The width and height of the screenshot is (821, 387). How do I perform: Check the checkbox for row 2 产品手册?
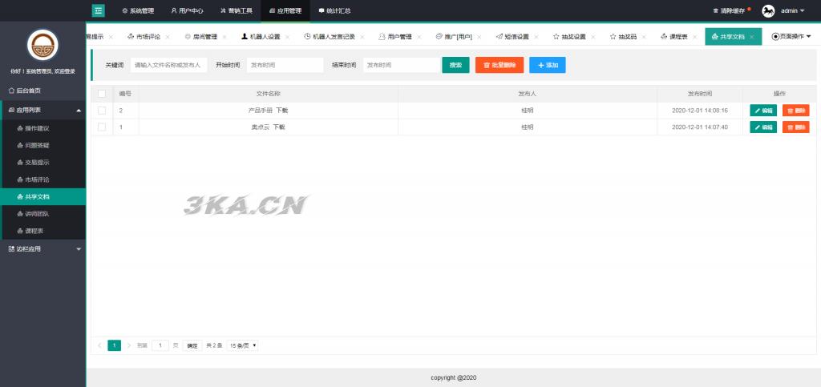[102, 111]
